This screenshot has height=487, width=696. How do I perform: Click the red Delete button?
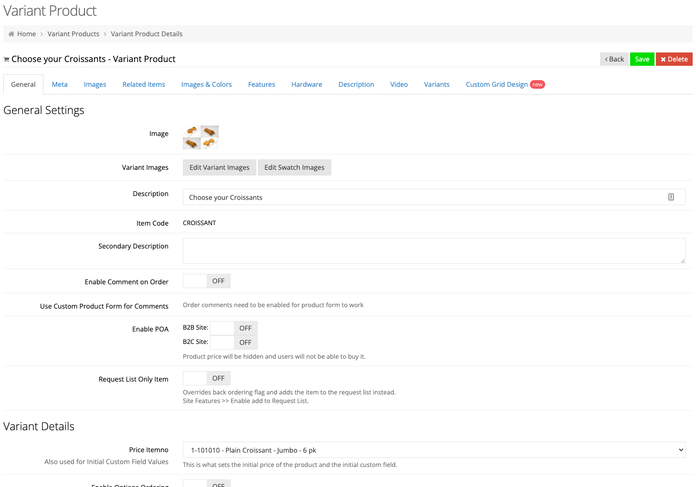click(x=674, y=59)
